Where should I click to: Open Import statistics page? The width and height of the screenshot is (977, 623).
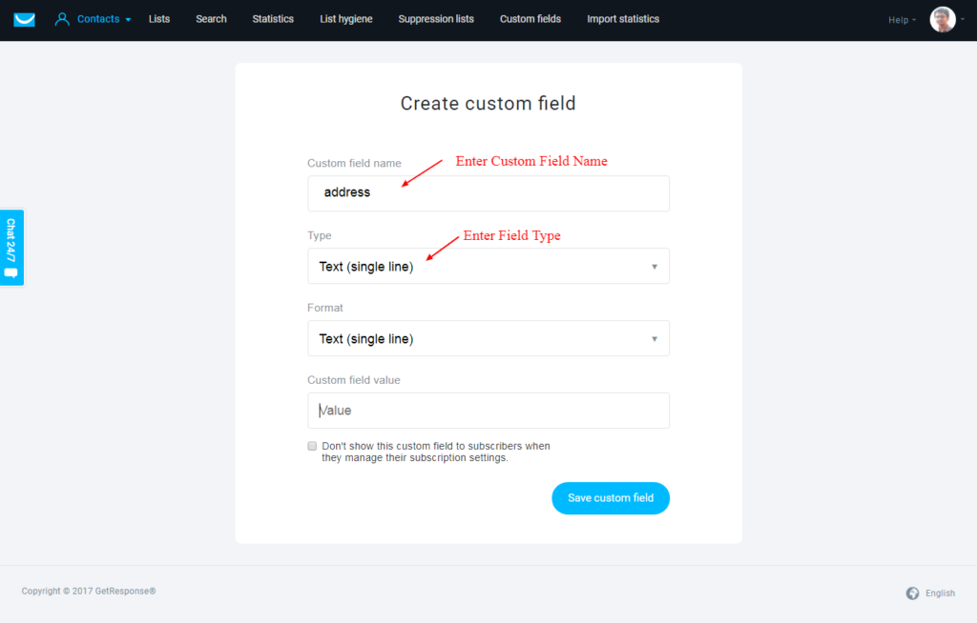pos(623,19)
